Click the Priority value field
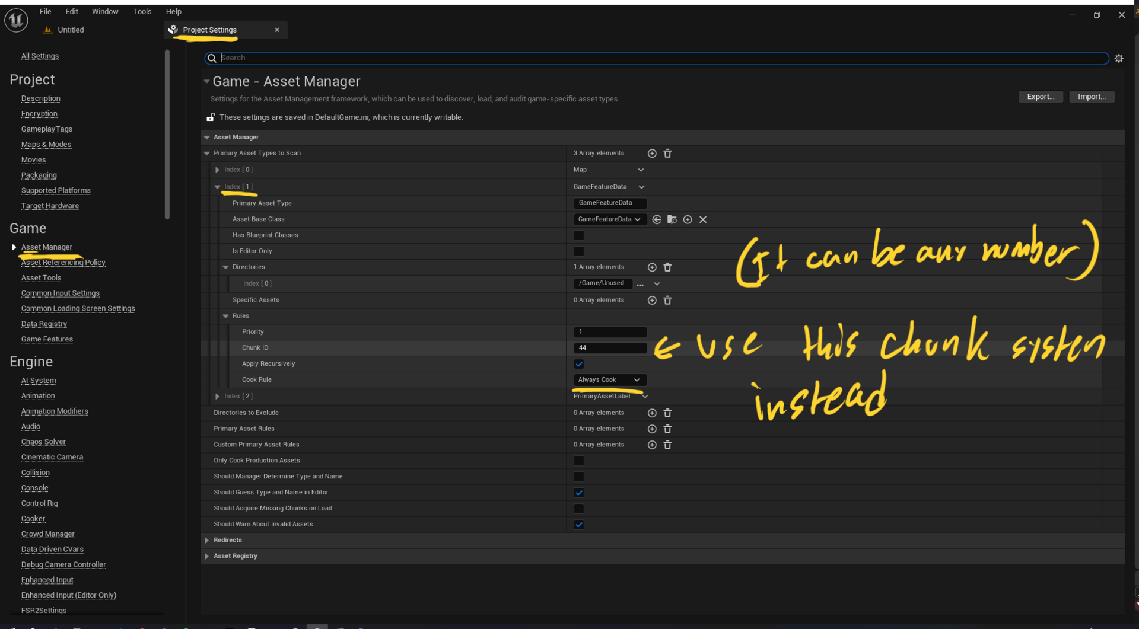 click(x=610, y=332)
